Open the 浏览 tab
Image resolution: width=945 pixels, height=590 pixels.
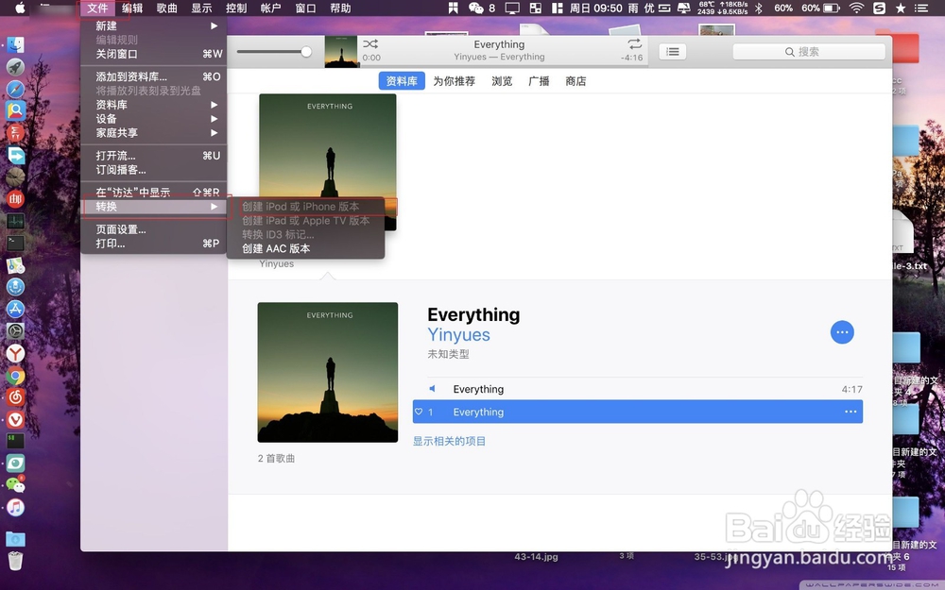502,80
